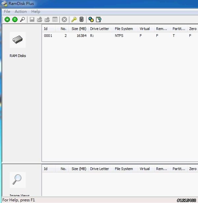Click the R: drive letter cell

tap(92, 36)
